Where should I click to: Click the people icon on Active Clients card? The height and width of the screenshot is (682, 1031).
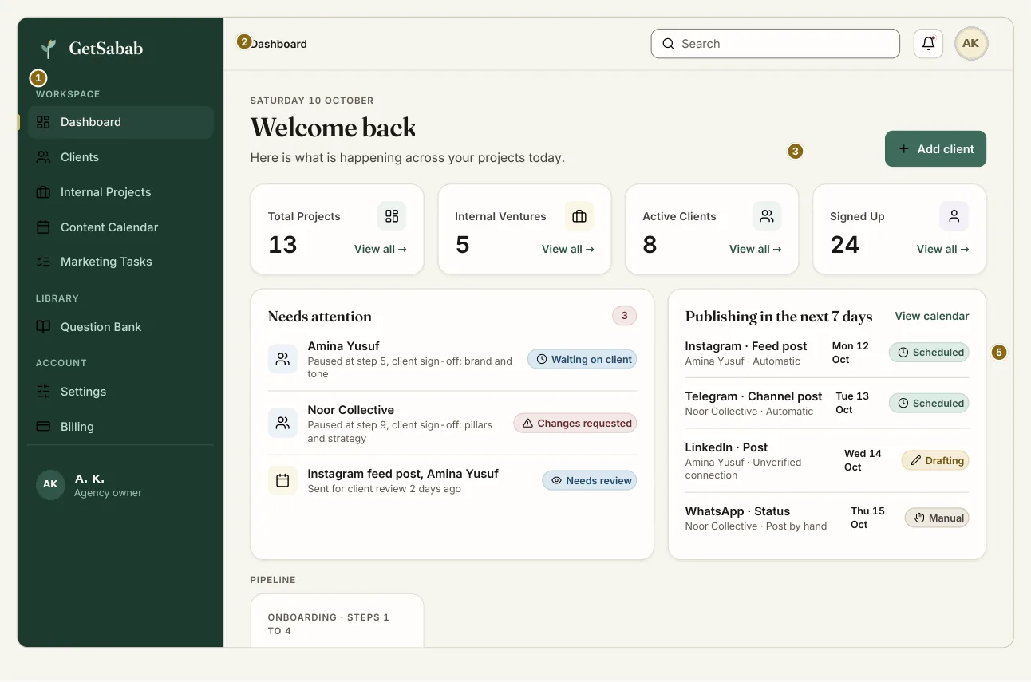767,216
